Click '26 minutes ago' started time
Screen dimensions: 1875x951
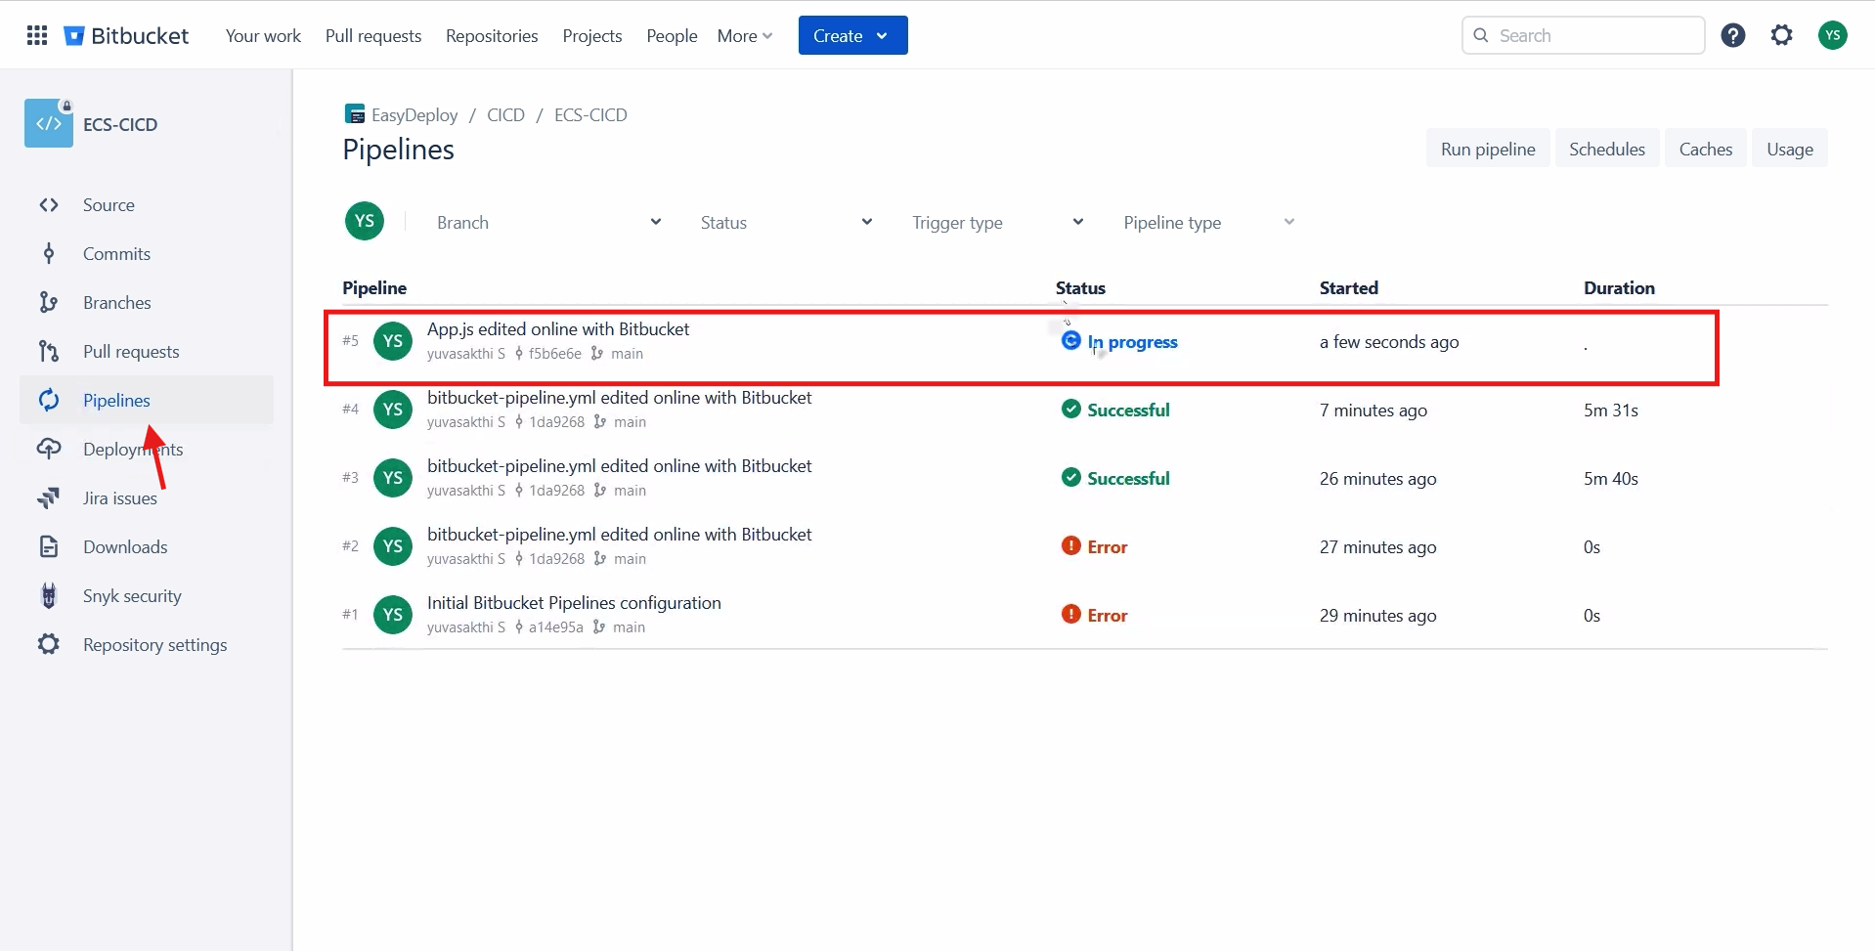click(x=1377, y=479)
